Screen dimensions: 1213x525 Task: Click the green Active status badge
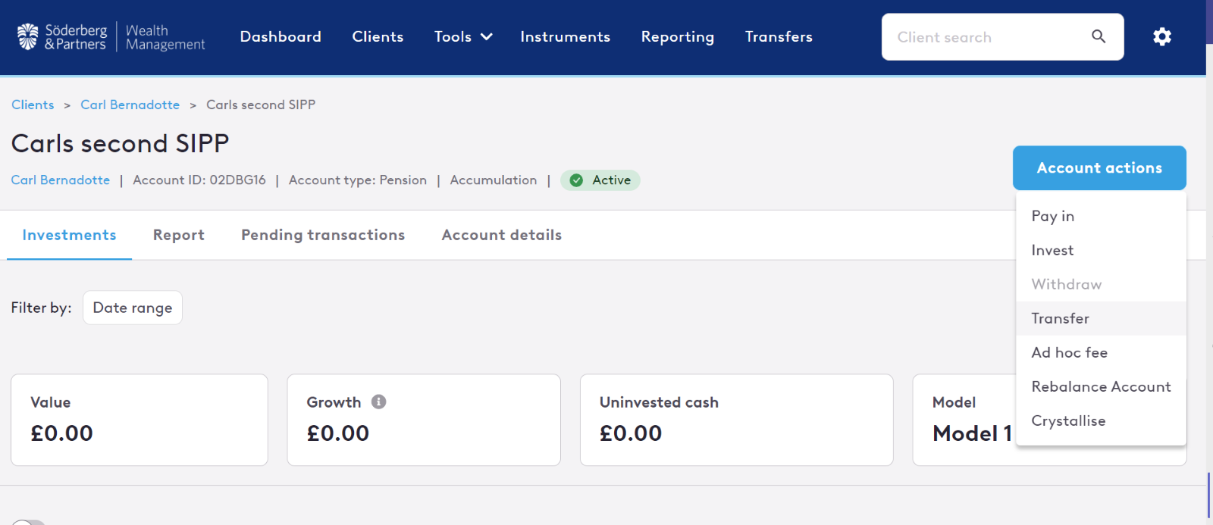pos(600,180)
